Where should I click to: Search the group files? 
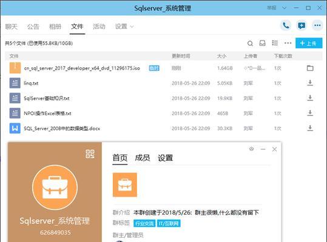[x=250, y=43]
